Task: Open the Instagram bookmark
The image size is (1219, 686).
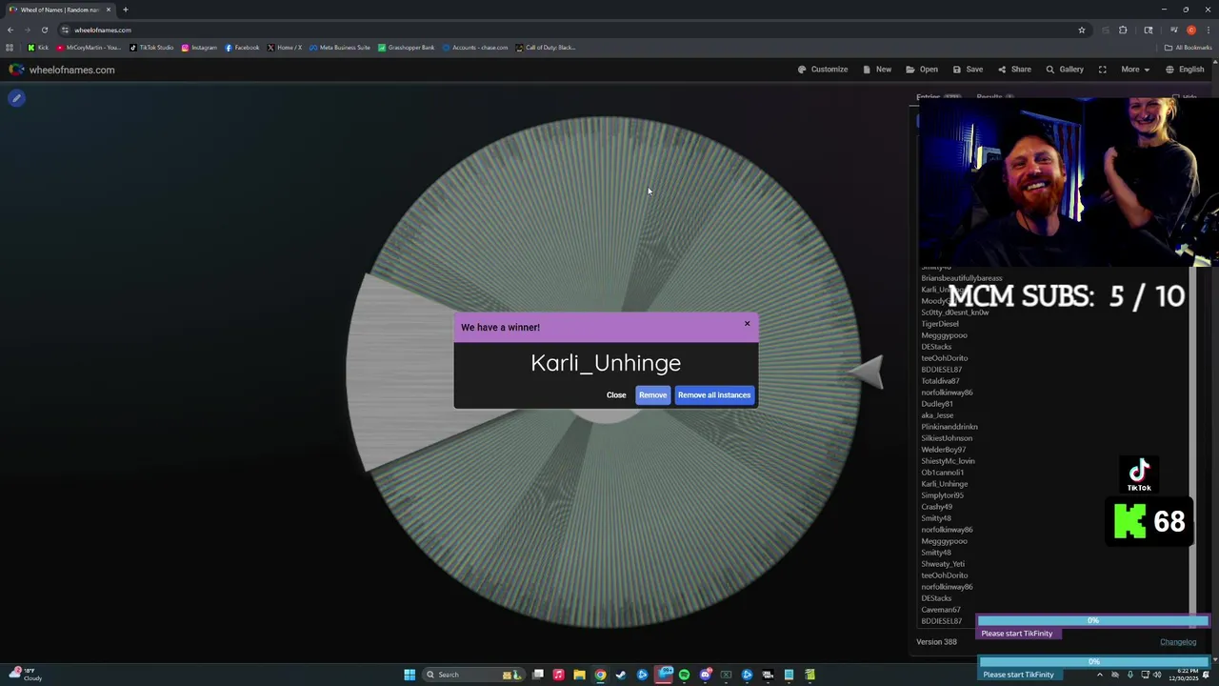Action: [199, 48]
